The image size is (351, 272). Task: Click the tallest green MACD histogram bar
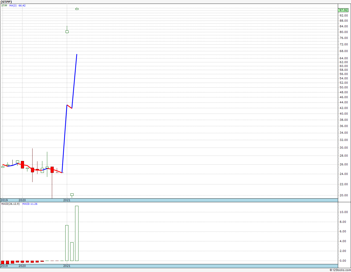(x=77, y=233)
